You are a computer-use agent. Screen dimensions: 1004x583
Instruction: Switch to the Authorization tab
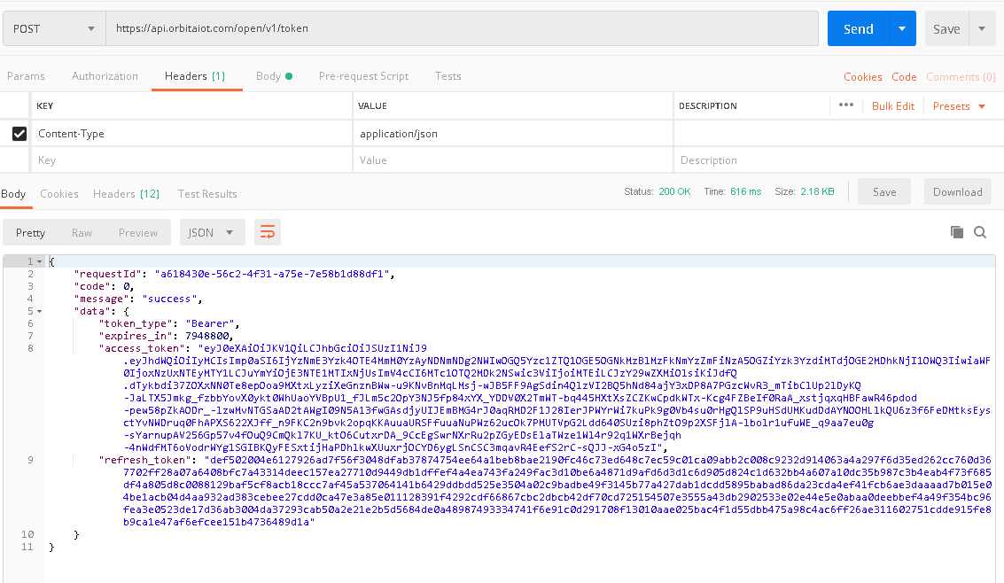tap(105, 76)
